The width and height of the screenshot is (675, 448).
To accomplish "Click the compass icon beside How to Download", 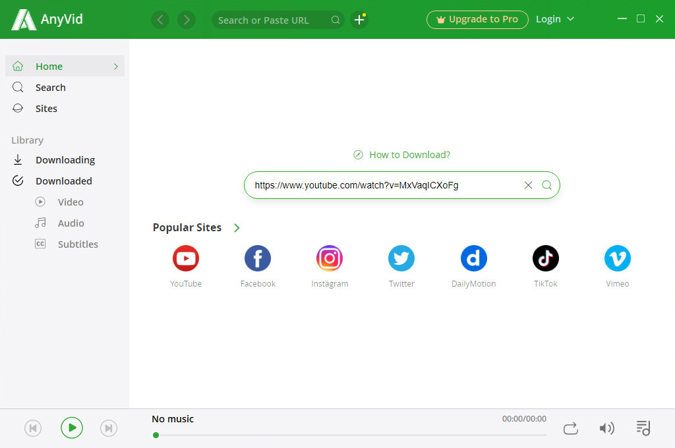I will tap(358, 155).
